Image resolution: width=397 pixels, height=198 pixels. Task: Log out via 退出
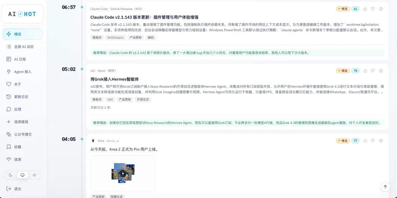tap(22, 189)
